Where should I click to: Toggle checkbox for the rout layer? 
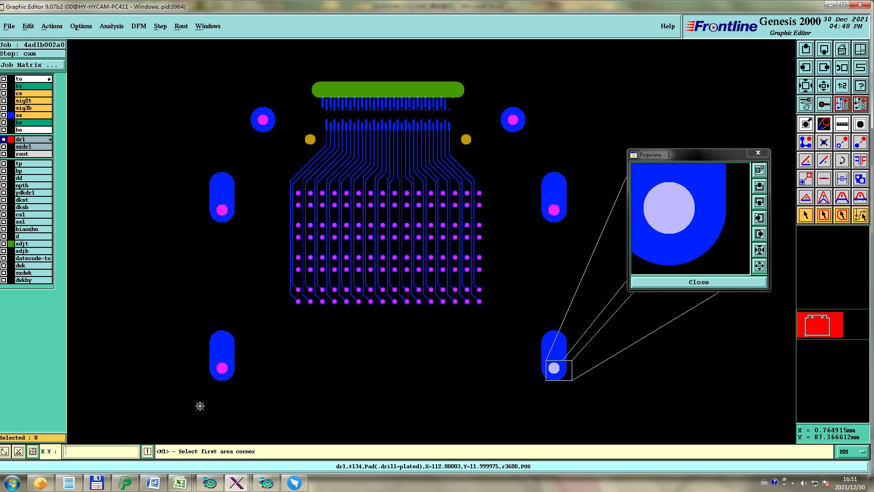click(x=4, y=154)
